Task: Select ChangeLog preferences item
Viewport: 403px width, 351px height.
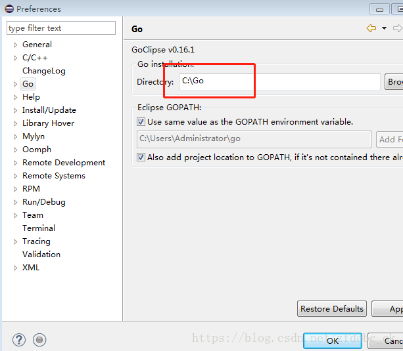Action: pos(44,71)
